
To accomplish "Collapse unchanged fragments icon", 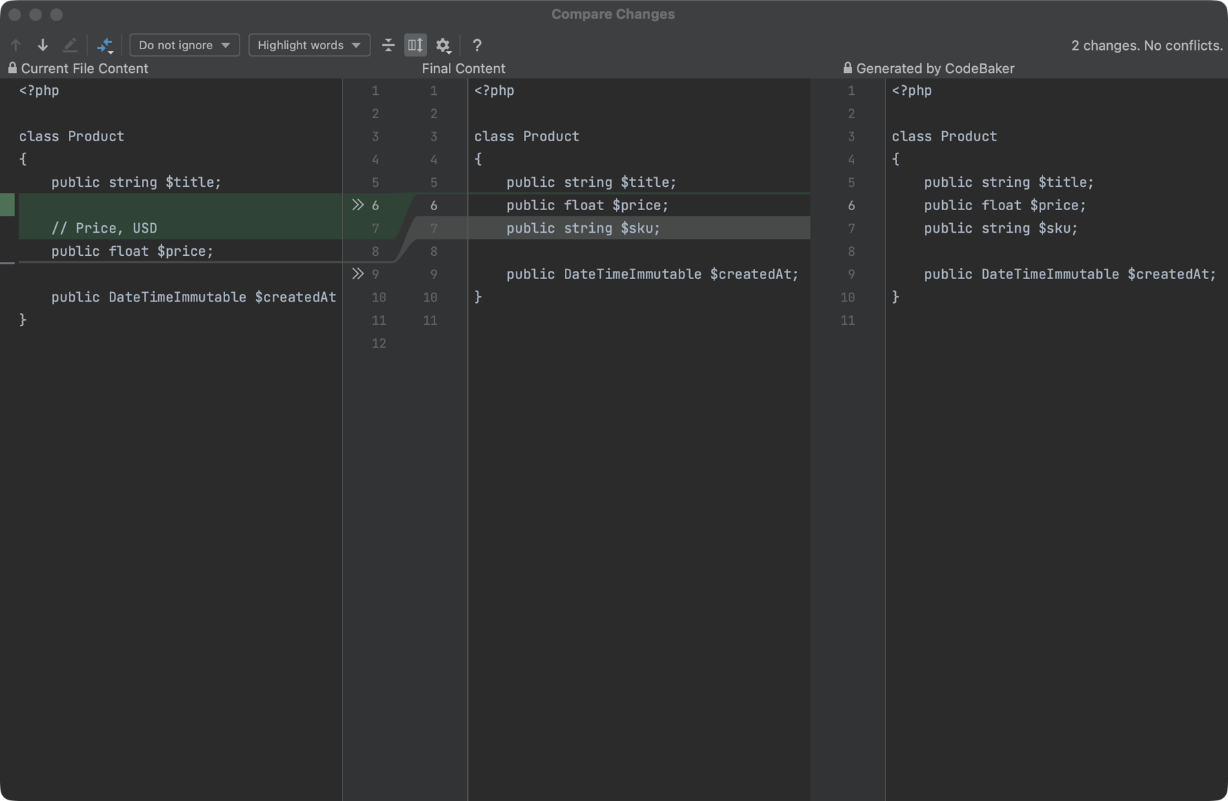I will [388, 45].
